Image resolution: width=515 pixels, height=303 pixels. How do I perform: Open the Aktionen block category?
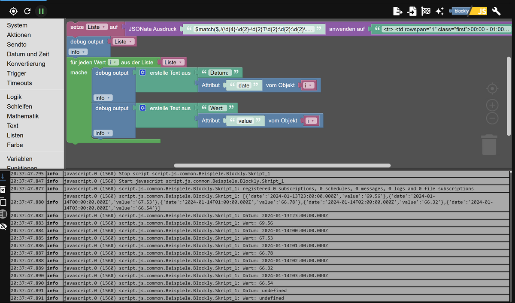(x=19, y=35)
